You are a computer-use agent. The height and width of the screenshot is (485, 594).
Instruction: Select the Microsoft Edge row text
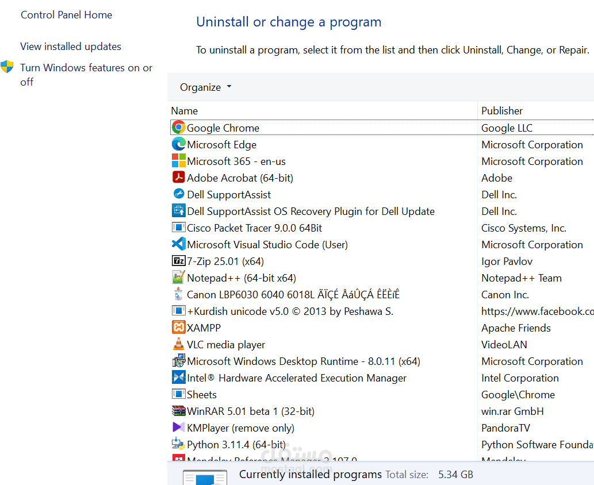(x=221, y=145)
